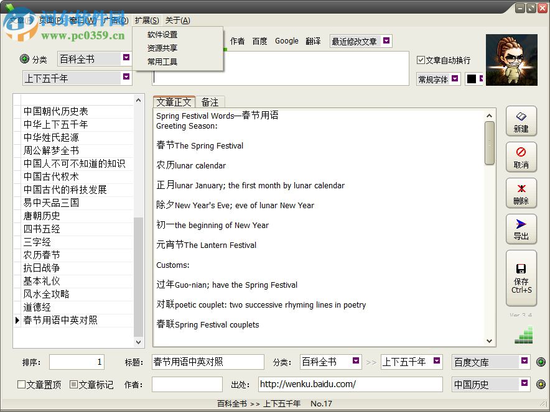The height and width of the screenshot is (412, 550).
Task: Enable the 文章置顶 checkbox
Action: pos(21,384)
